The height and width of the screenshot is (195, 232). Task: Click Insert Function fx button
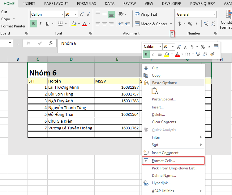point(51,43)
